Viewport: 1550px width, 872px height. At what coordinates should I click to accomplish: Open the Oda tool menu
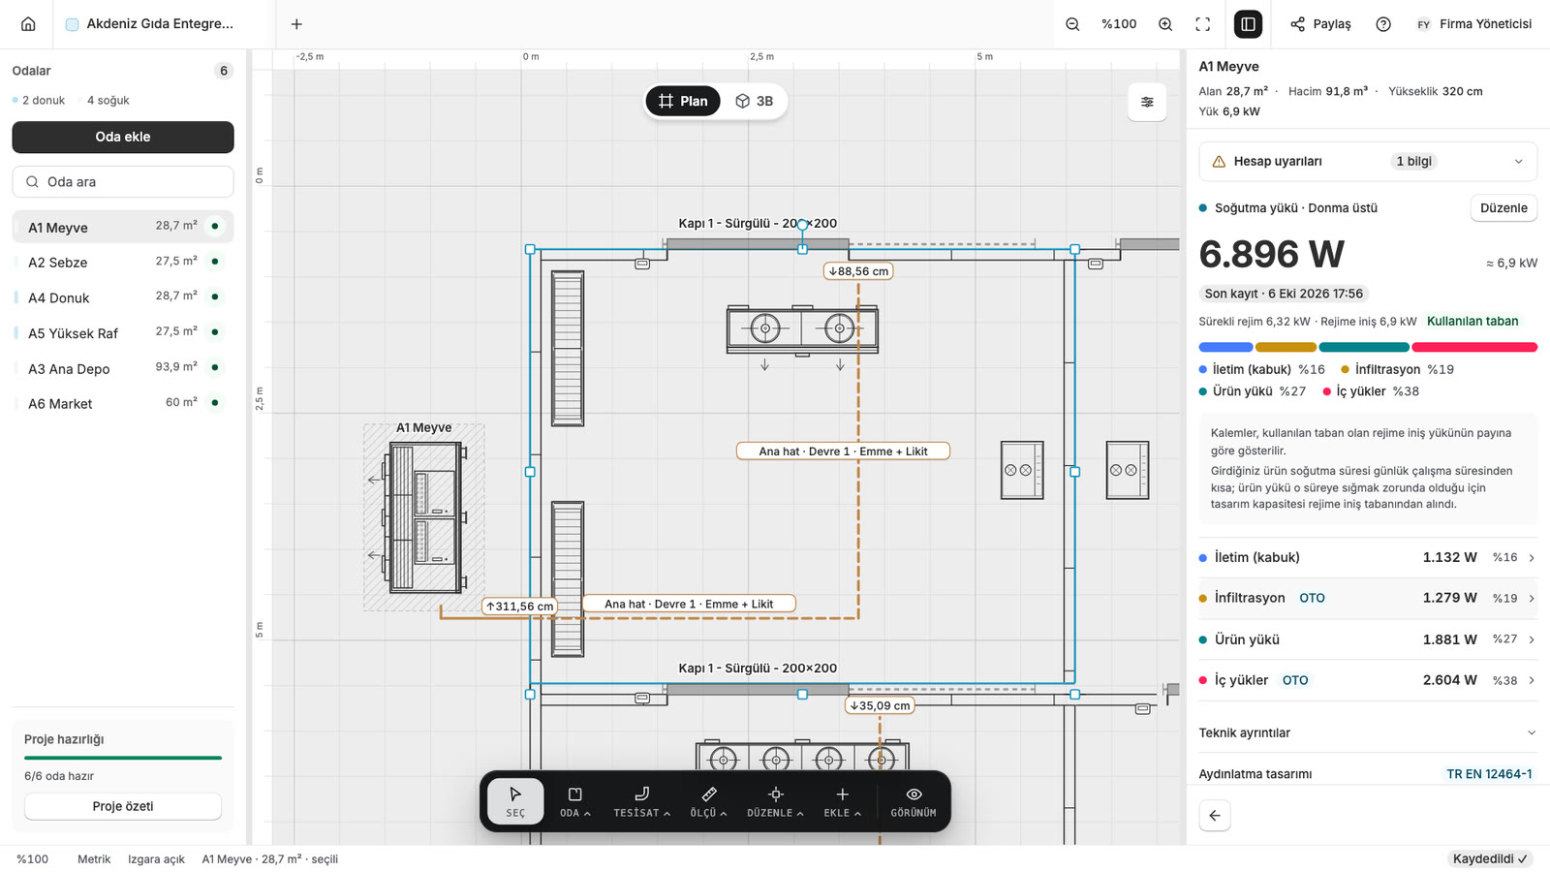(574, 801)
